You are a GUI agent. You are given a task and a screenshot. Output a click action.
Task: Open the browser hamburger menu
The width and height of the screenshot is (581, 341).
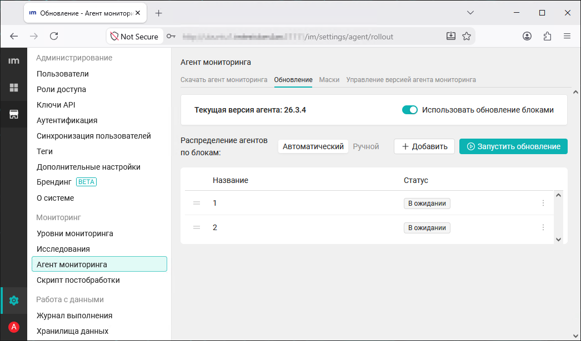tap(567, 36)
